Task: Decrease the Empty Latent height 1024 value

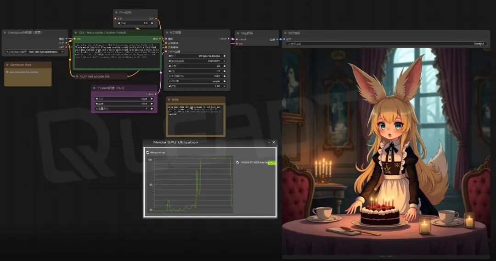Action: (96, 104)
